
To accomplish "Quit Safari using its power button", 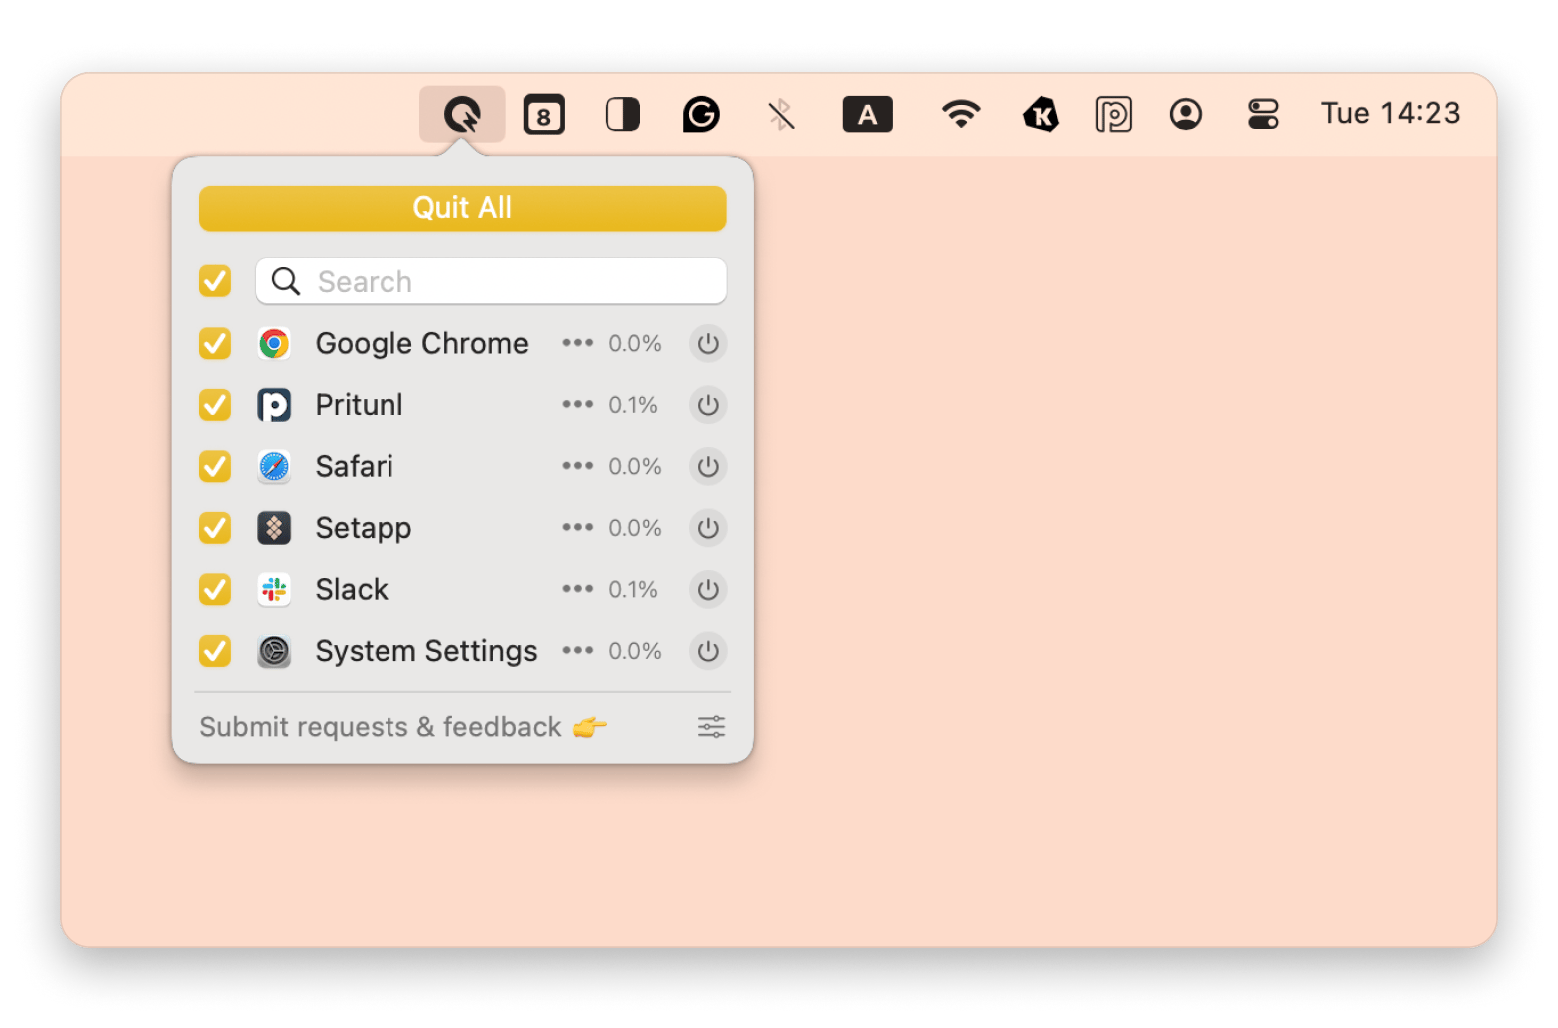I will (708, 467).
